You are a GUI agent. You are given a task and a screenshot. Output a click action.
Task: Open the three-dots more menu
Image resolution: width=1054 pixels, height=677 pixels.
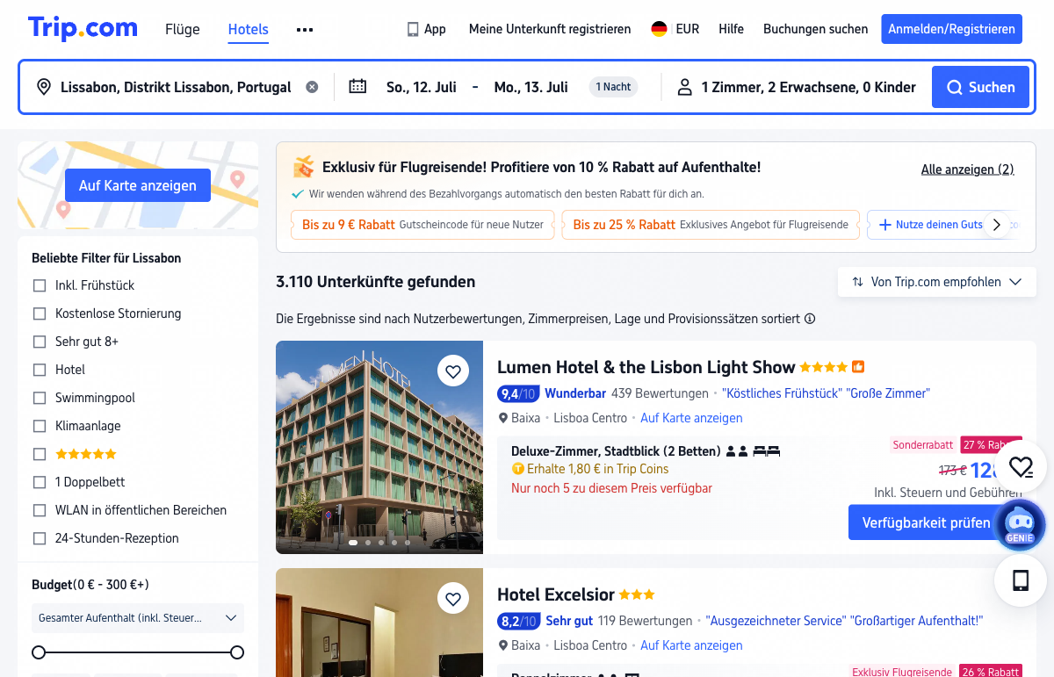(x=305, y=30)
